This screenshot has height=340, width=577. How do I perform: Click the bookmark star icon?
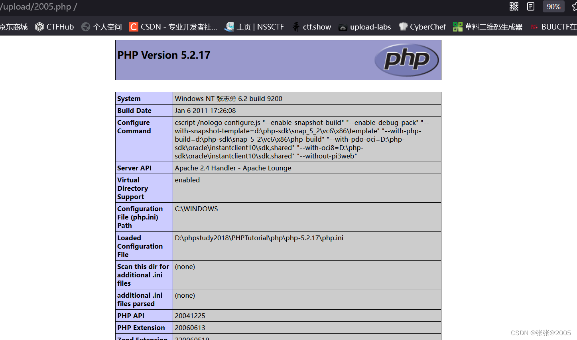coord(575,6)
